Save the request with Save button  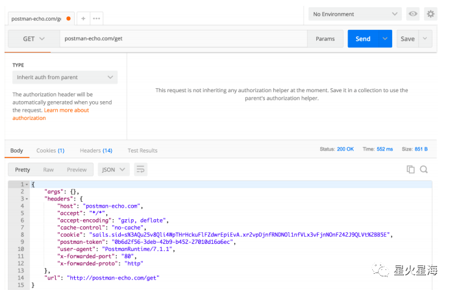coord(408,38)
